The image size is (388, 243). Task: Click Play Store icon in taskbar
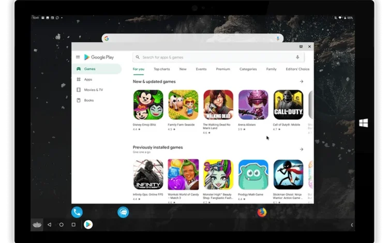[88, 224]
